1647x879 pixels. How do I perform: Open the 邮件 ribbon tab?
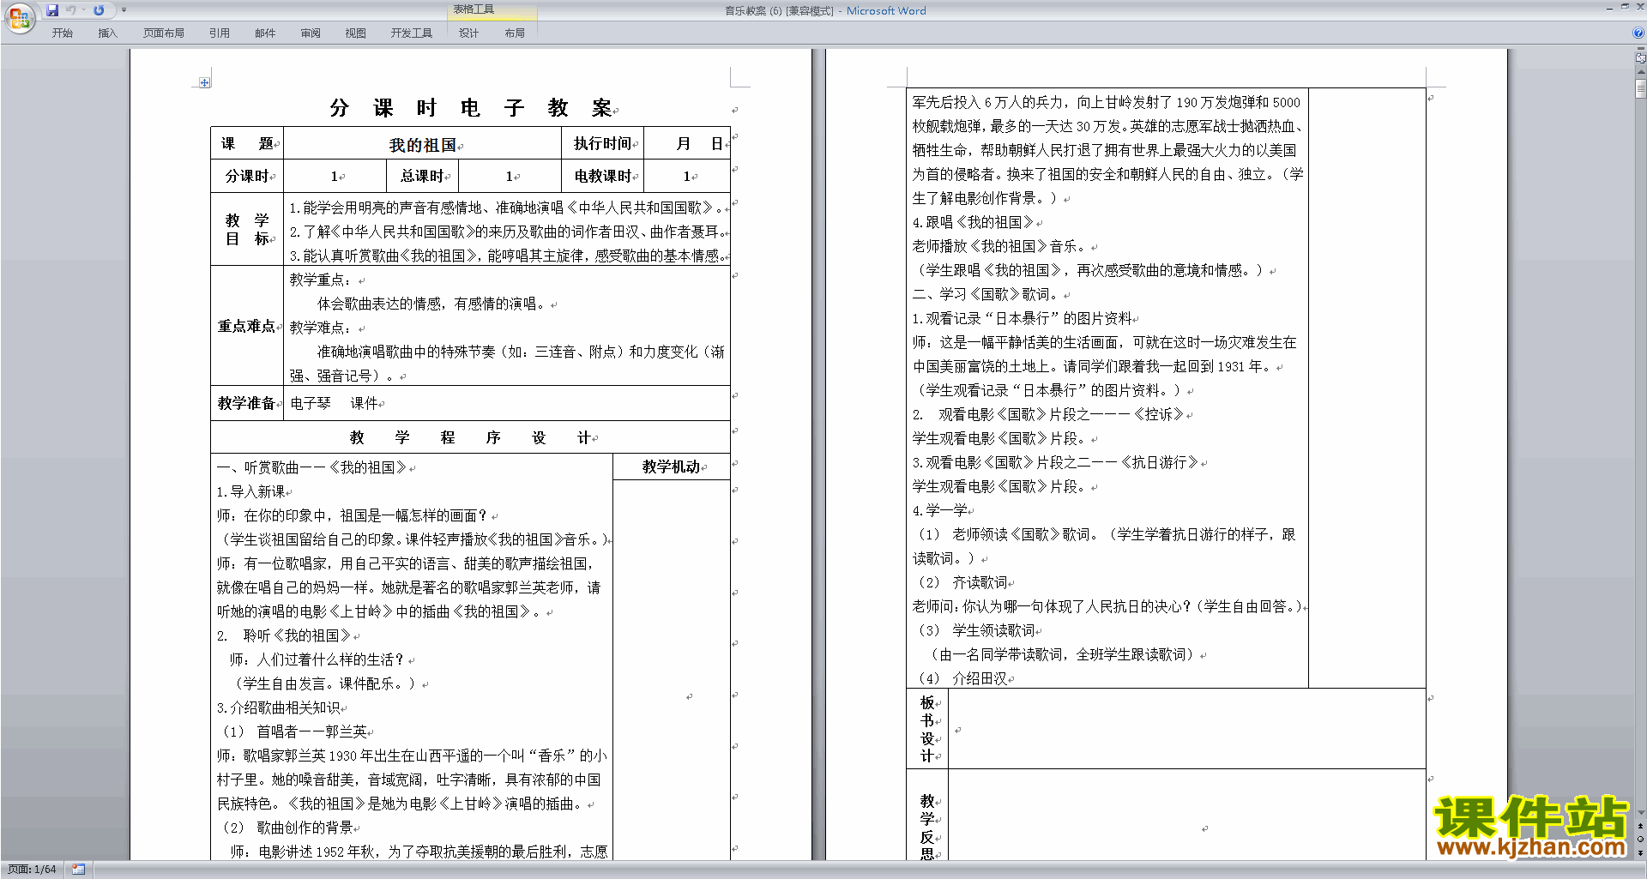[265, 33]
